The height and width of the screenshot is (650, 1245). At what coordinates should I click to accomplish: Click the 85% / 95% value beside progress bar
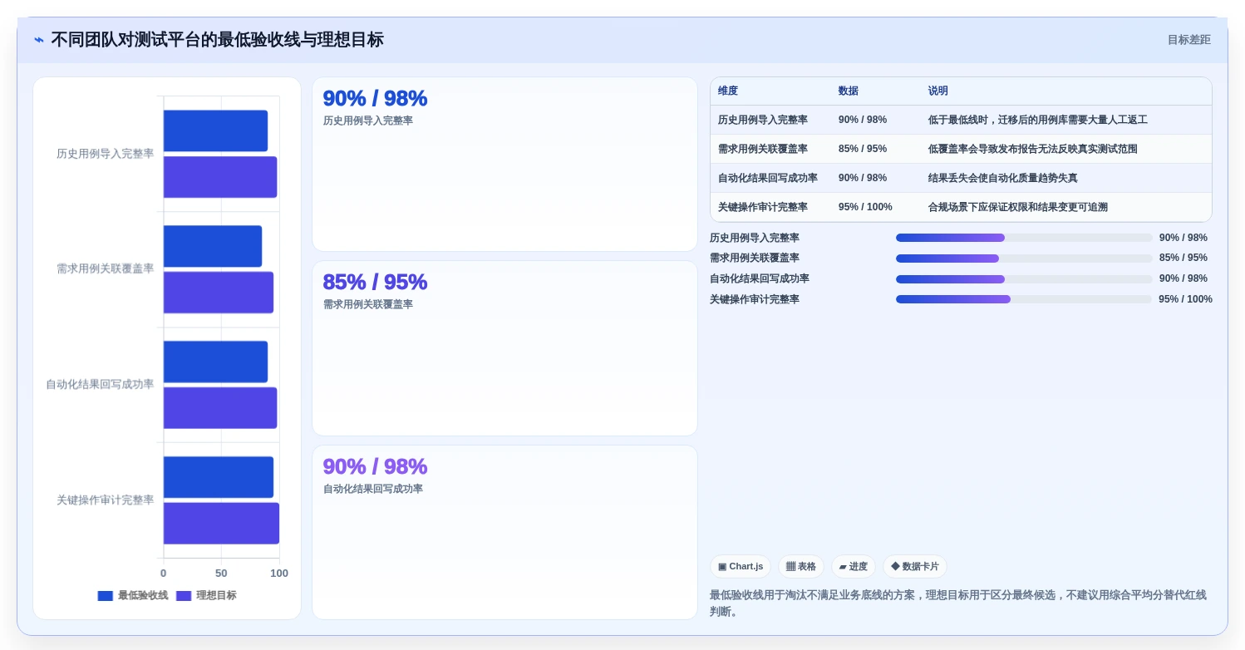1183,258
